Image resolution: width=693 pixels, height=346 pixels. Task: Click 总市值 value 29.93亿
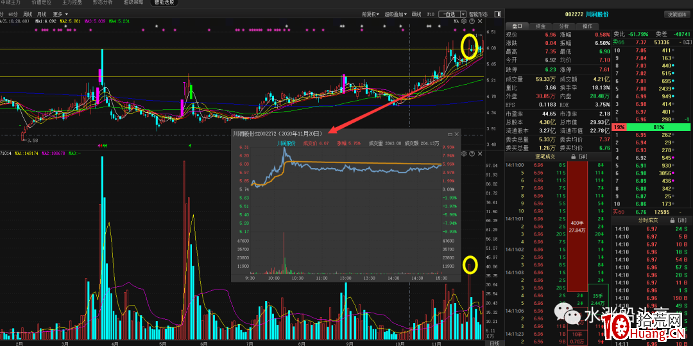point(601,123)
